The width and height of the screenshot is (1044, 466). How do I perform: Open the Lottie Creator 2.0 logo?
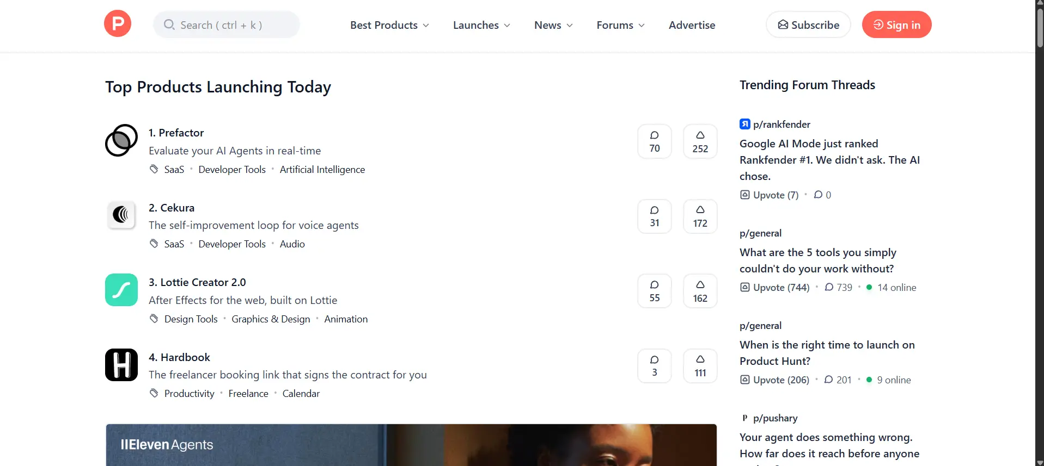(x=121, y=290)
